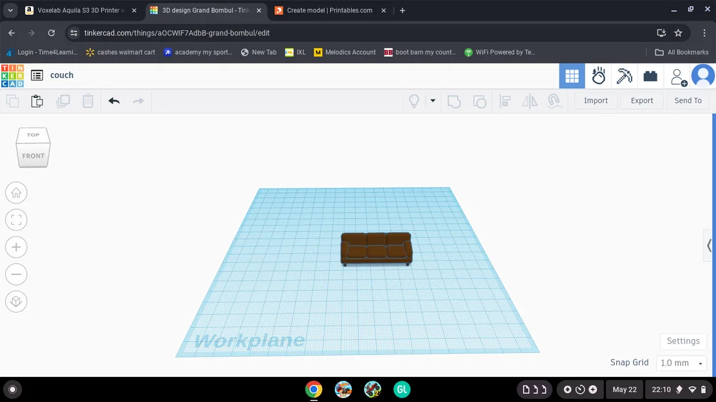Image resolution: width=716 pixels, height=402 pixels.
Task: Open Chrome three-dot menu
Action: [704, 33]
